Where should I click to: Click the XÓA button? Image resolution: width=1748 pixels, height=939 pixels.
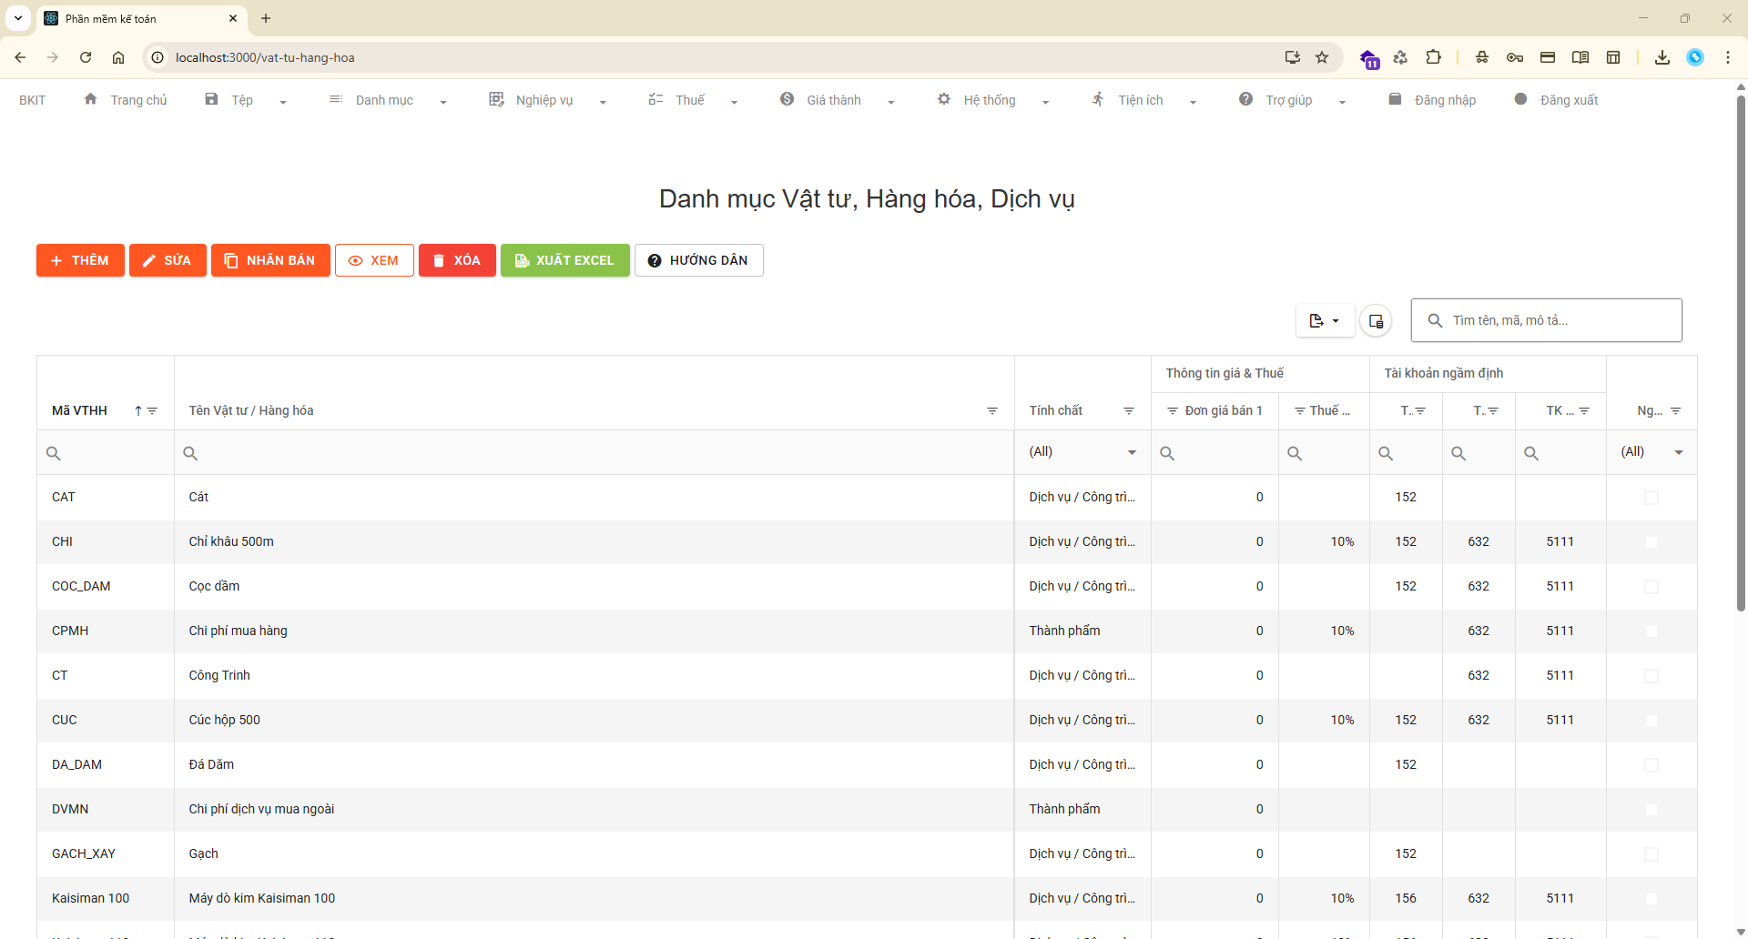(x=457, y=260)
